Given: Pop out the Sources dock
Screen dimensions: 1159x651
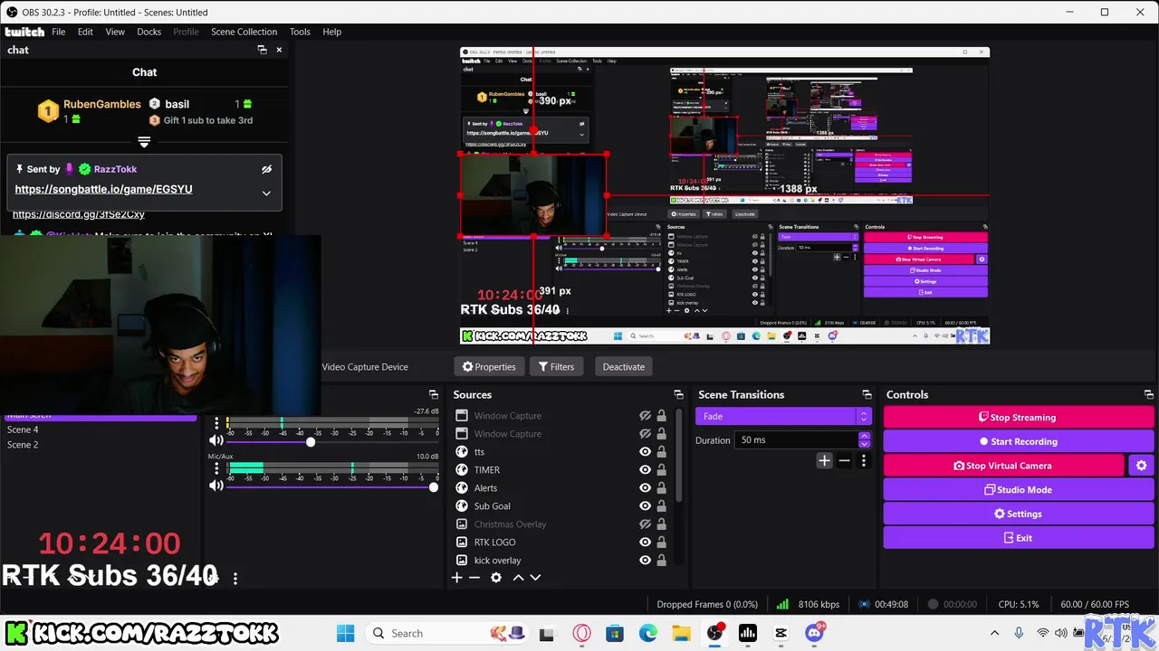Looking at the screenshot, I should [678, 395].
